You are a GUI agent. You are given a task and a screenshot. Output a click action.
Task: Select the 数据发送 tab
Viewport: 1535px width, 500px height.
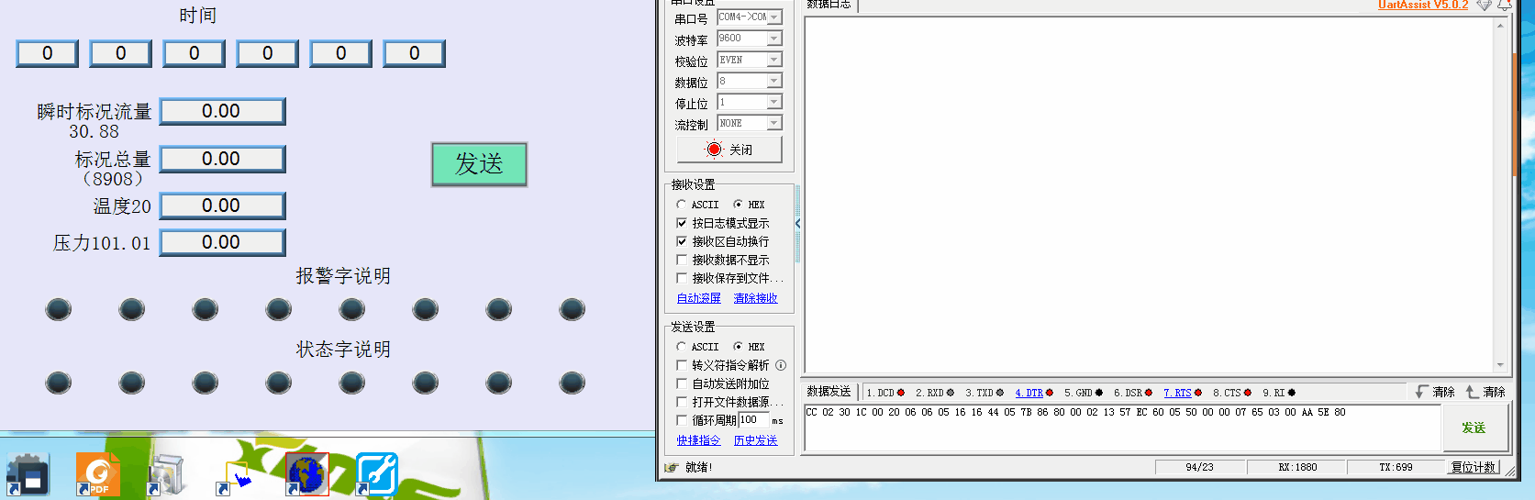click(x=829, y=392)
